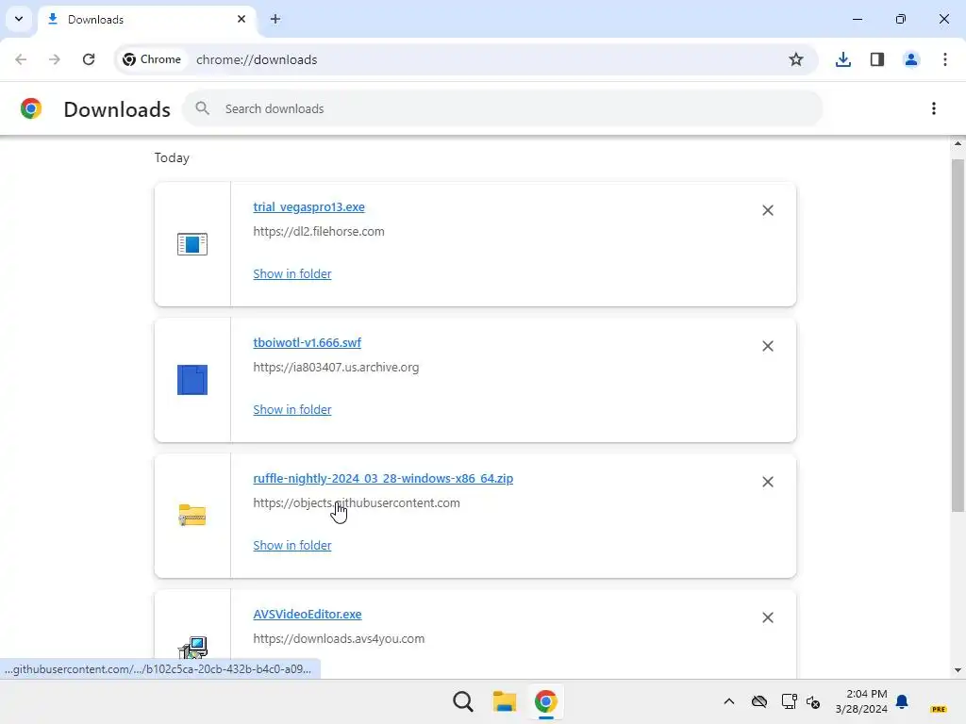Image resolution: width=966 pixels, height=724 pixels.
Task: Open the Chrome three-dot main menu
Action: 944,59
